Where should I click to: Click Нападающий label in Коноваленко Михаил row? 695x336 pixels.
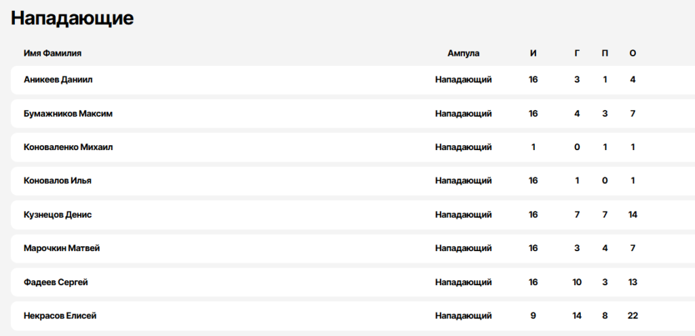(463, 147)
